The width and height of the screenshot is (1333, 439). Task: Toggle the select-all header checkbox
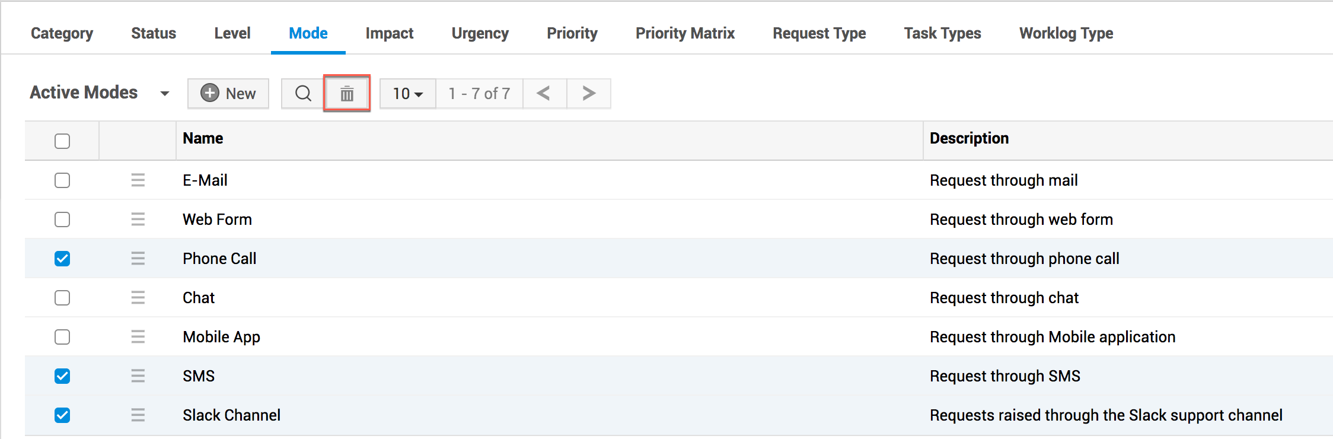pyautogui.click(x=62, y=141)
